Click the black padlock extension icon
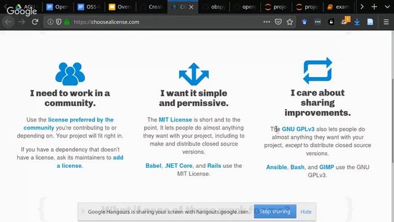394x222 pixels. pos(331,22)
